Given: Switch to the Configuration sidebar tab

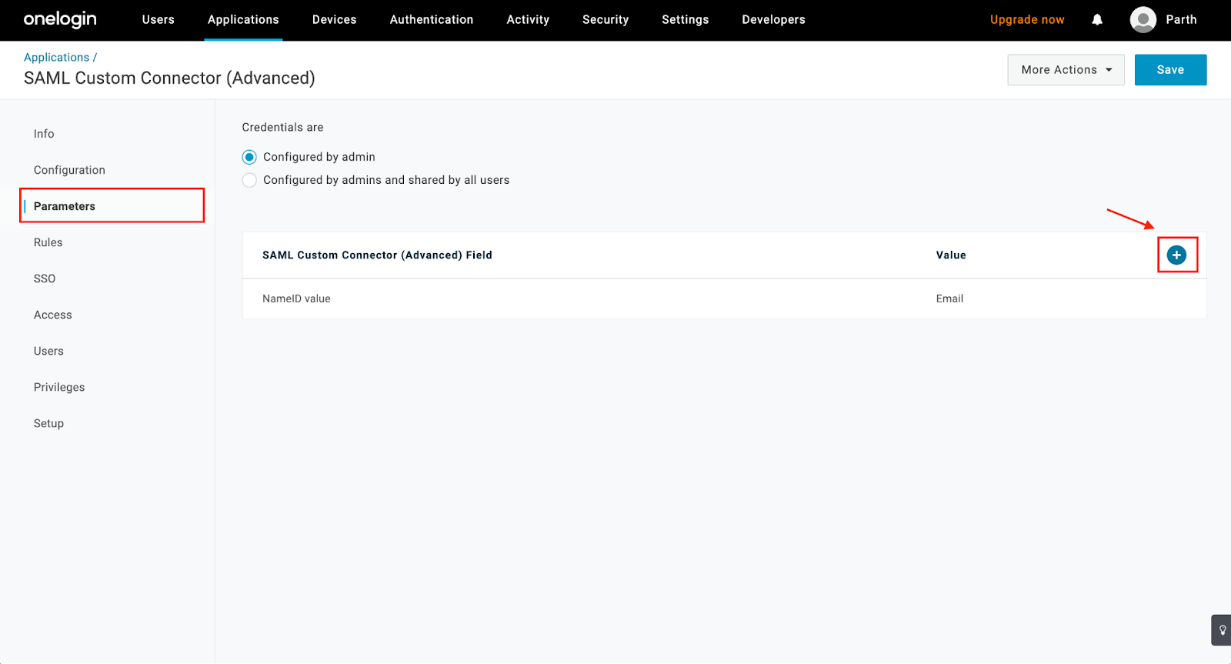Looking at the screenshot, I should point(69,170).
